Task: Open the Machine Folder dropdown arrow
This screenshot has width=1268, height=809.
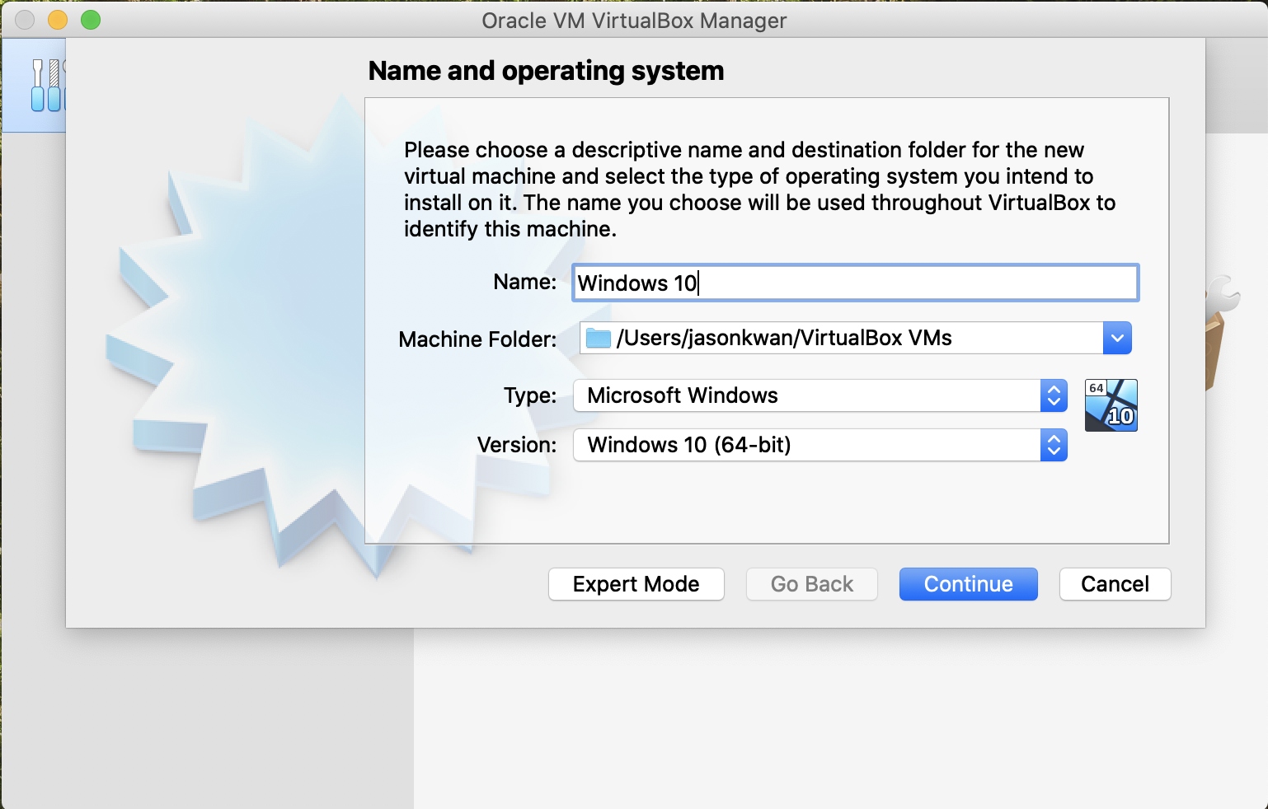Action: [x=1117, y=338]
